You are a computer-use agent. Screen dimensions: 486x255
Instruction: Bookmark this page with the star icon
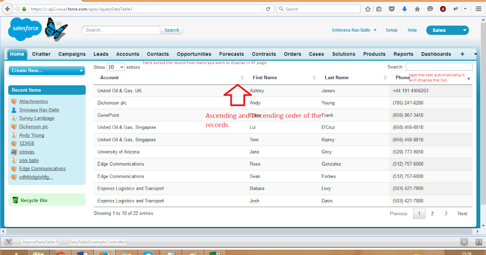tap(368, 8)
